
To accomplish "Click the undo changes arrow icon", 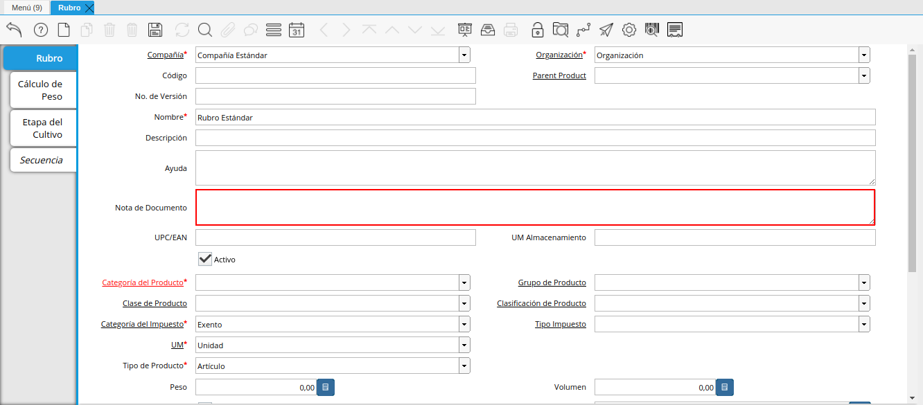I will (x=14, y=30).
